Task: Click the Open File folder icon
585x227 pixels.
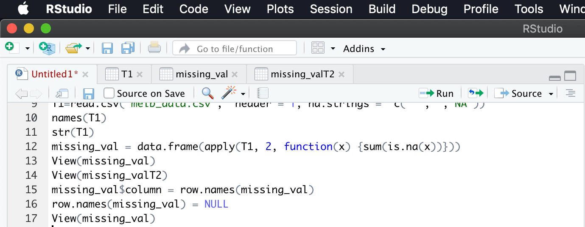Action: (73, 48)
